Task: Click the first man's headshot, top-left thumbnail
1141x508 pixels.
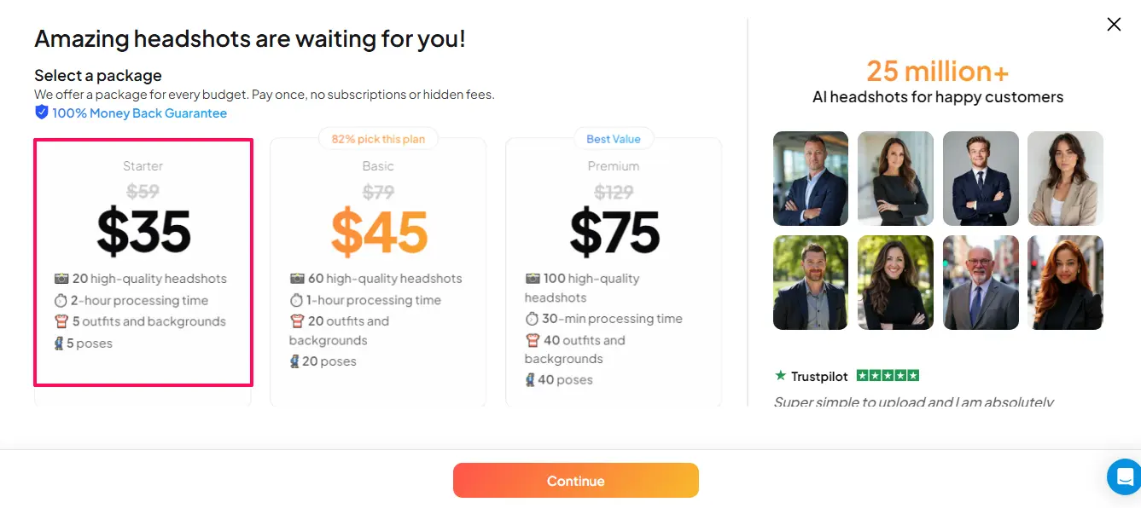Action: click(811, 178)
